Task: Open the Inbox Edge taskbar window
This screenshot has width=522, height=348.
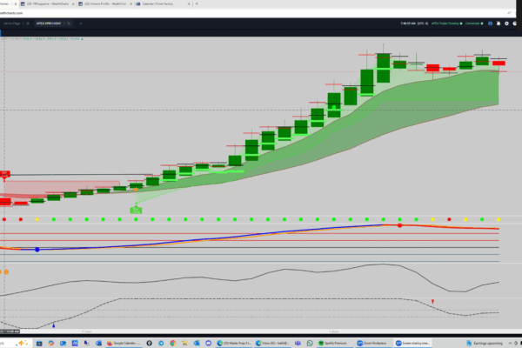Action: click(x=273, y=343)
